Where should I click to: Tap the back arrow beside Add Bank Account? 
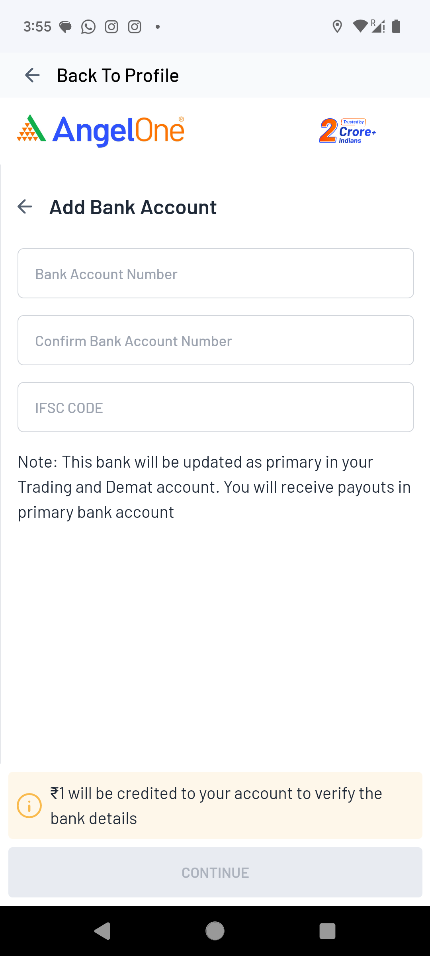[x=25, y=207]
